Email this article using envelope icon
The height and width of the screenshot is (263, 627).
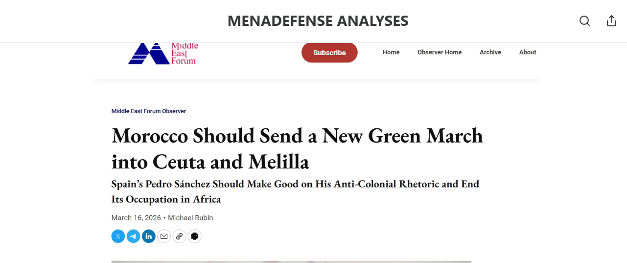click(x=164, y=236)
